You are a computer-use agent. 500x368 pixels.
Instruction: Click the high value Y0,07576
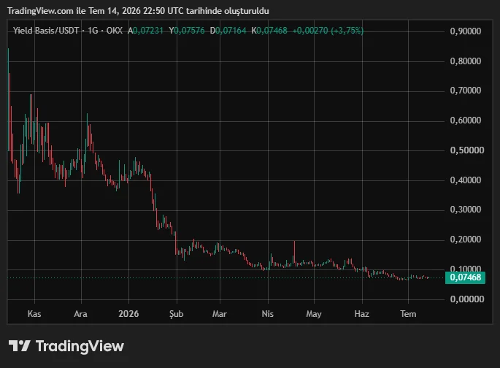pos(187,31)
